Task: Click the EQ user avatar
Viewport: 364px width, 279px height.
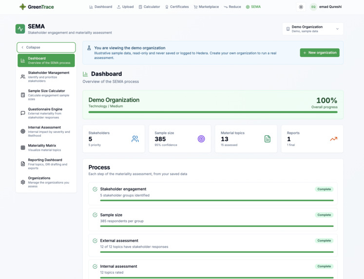Action: [313, 7]
